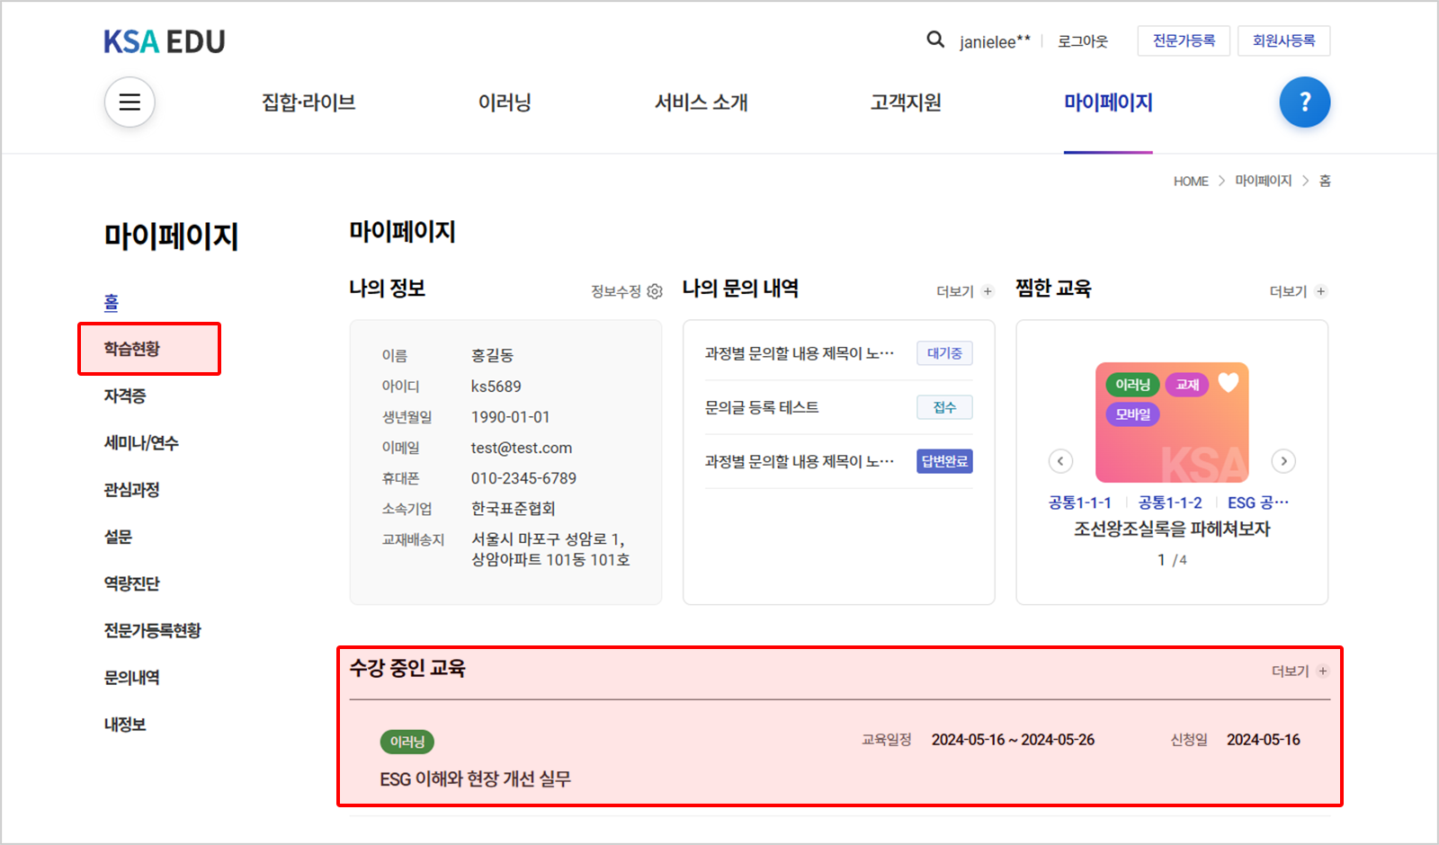The image size is (1439, 845).
Task: Click the 대기중 status badge
Action: coord(944,353)
